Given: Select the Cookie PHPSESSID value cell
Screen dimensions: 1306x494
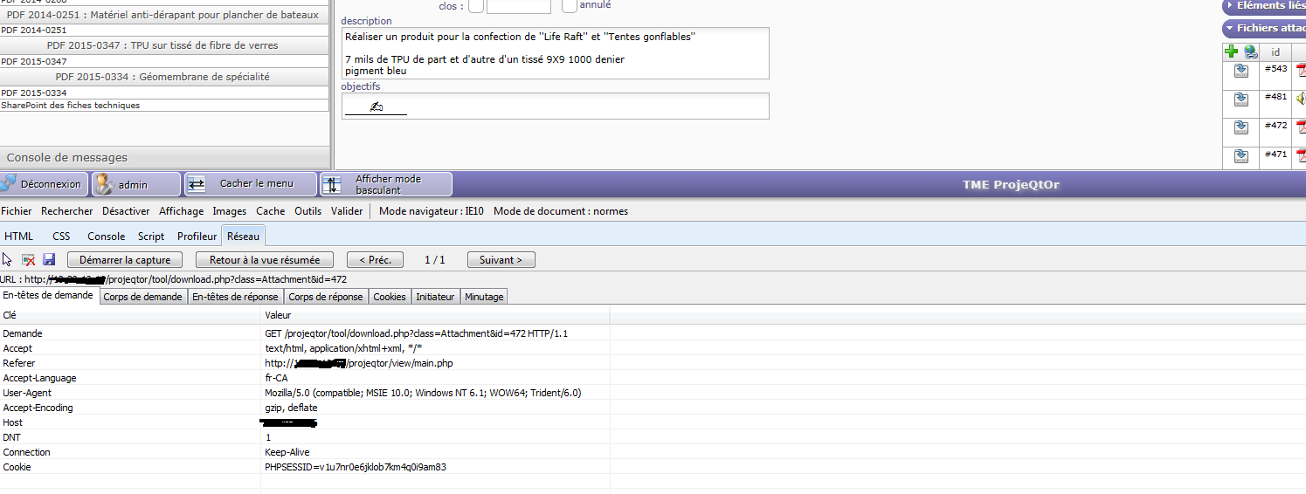Looking at the screenshot, I should coord(434,467).
